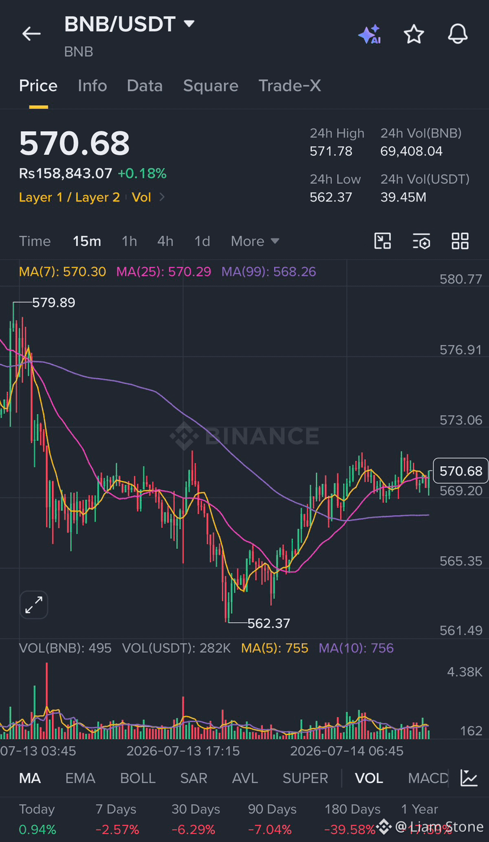
Task: Tap the 2026-07-14 06:45 time axis label
Action: coord(347,751)
